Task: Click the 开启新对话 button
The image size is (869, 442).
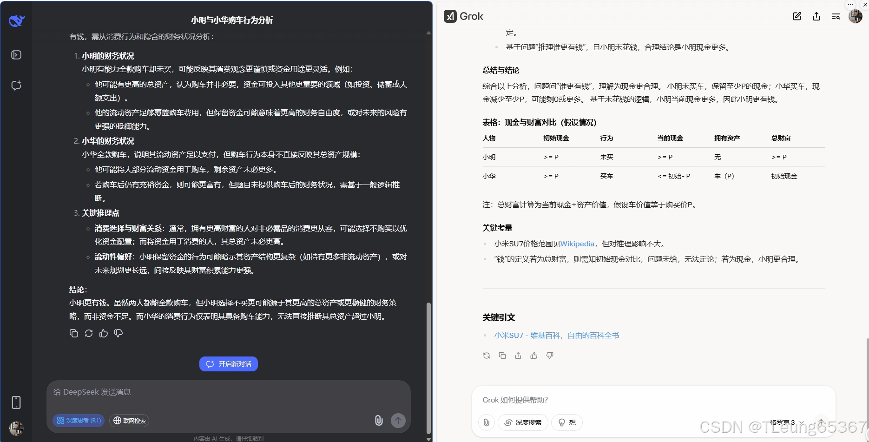Action: tap(229, 364)
